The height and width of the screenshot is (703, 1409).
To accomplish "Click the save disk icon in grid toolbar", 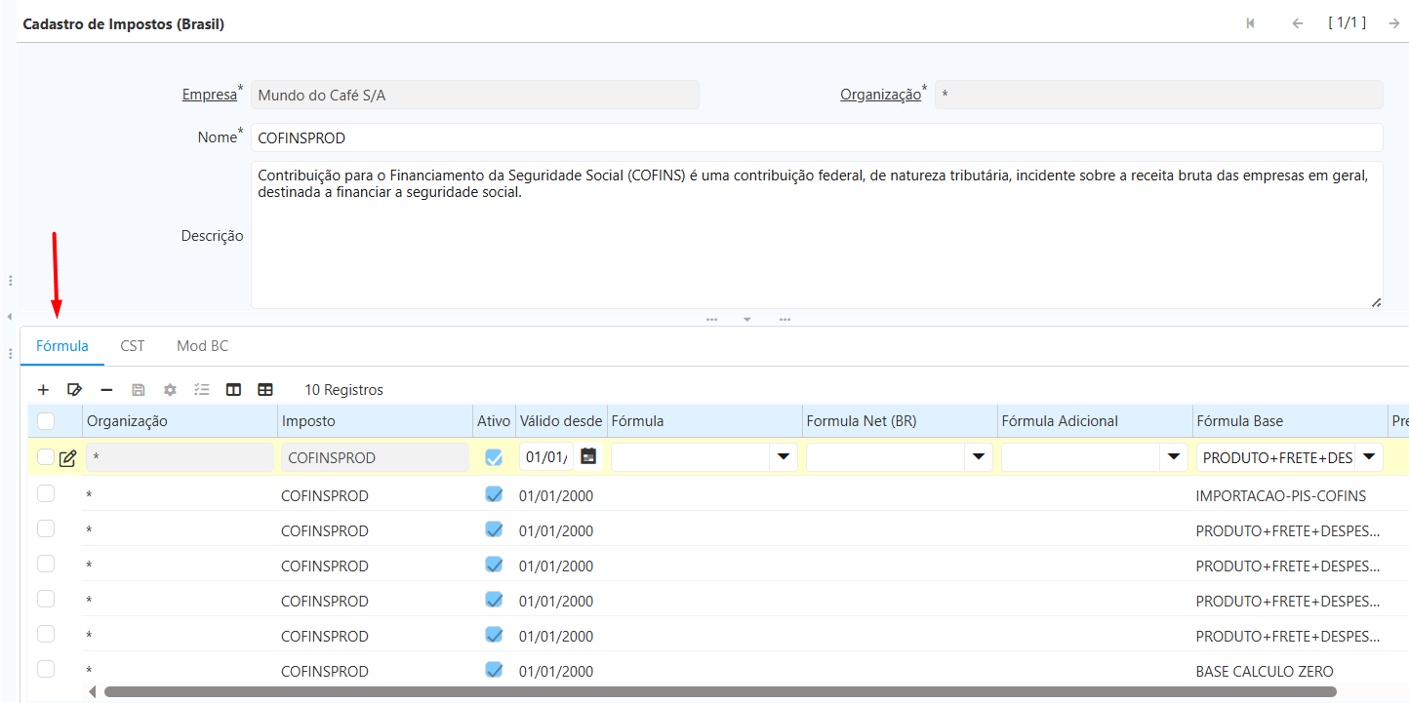I will click(x=139, y=390).
